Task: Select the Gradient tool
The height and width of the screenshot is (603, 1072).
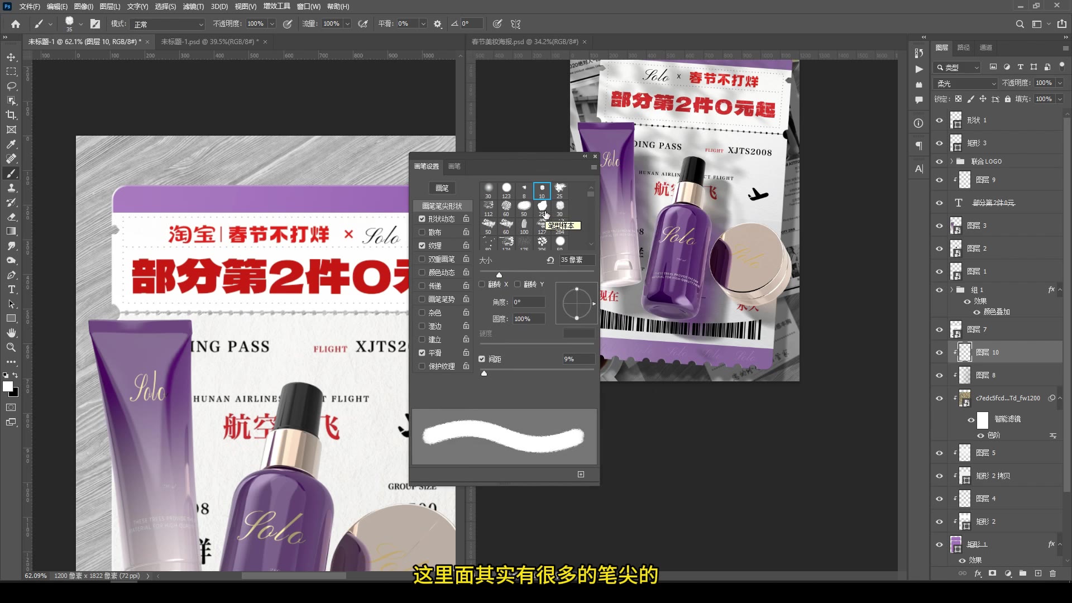Action: pos(11,231)
